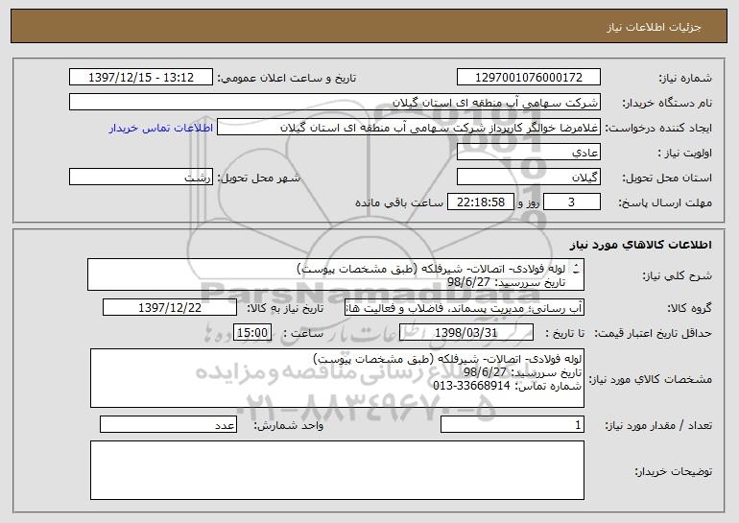This screenshot has width=739, height=523.
Task: Select the buyer organization name field
Action: 335,103
